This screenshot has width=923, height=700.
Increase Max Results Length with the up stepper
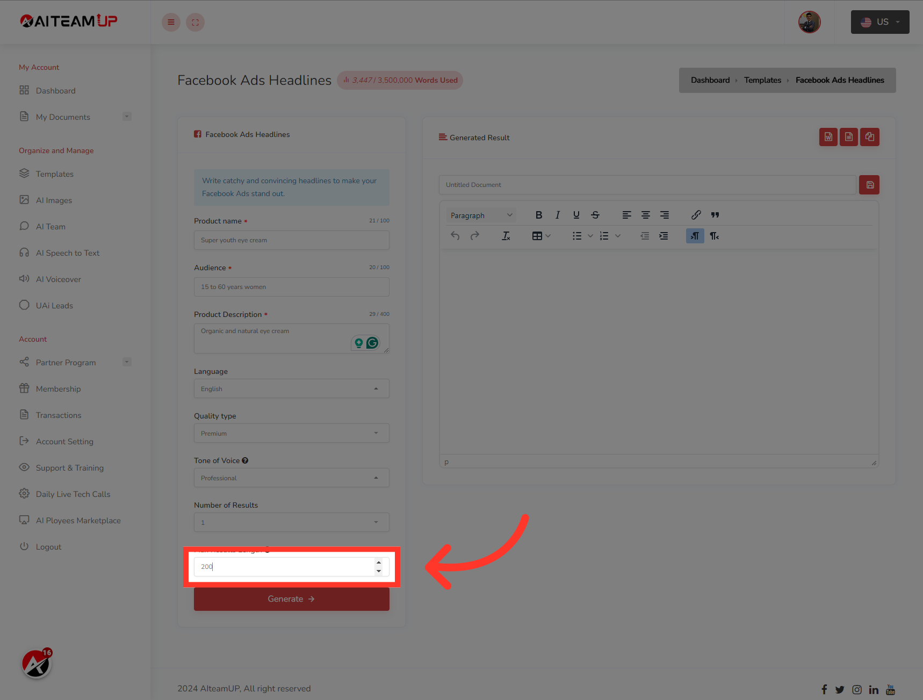(x=379, y=562)
